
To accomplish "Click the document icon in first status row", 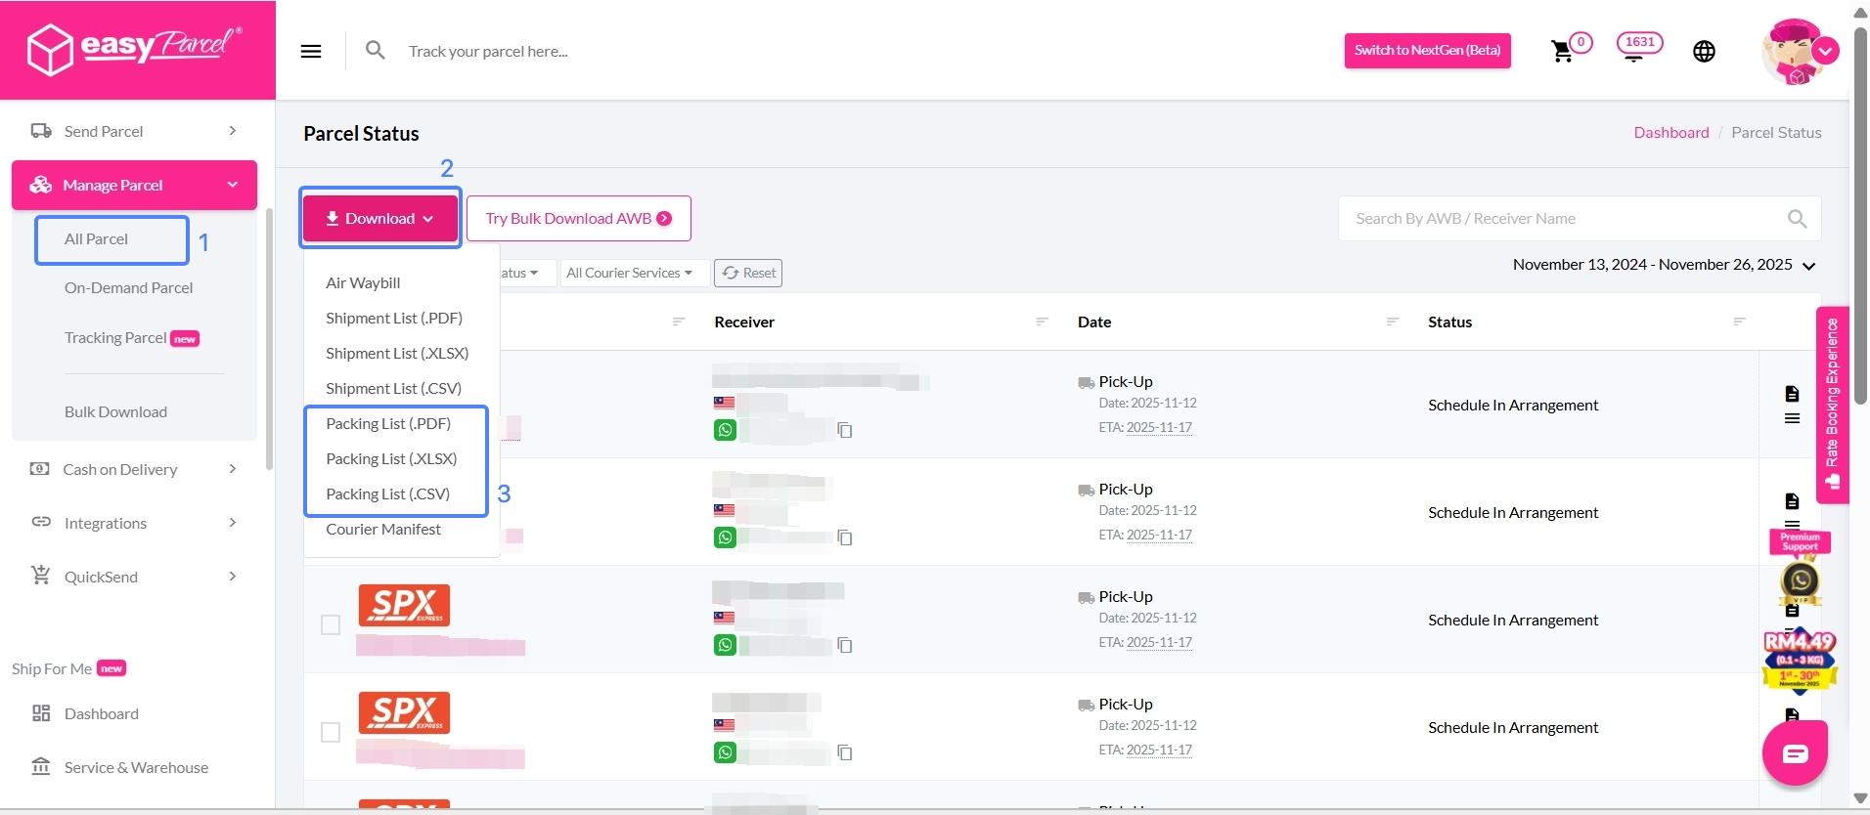I will [1792, 394].
